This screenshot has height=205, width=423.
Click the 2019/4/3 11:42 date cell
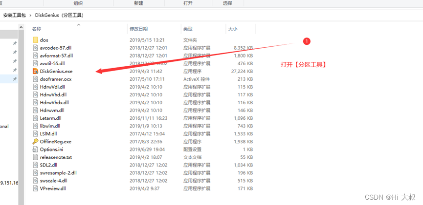[146, 71]
